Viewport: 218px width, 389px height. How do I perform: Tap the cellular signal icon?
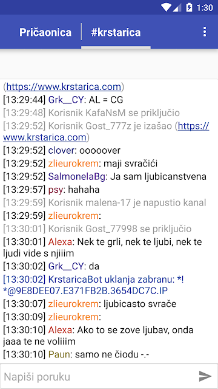tap(177, 7)
